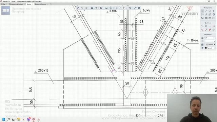This screenshot has width=217, height=122.
Task: Open Windows Start menu
Action: 4,119
